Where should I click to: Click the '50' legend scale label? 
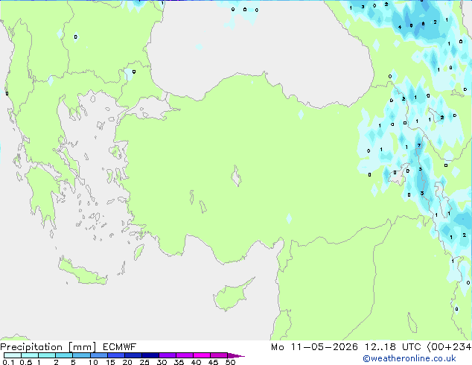[230, 362]
